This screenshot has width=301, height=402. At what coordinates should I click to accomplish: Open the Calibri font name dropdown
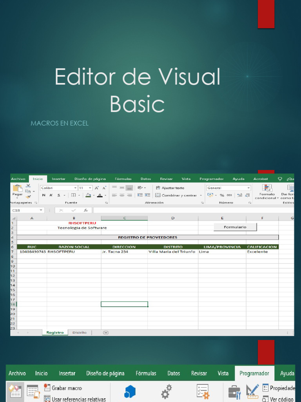pos(76,188)
